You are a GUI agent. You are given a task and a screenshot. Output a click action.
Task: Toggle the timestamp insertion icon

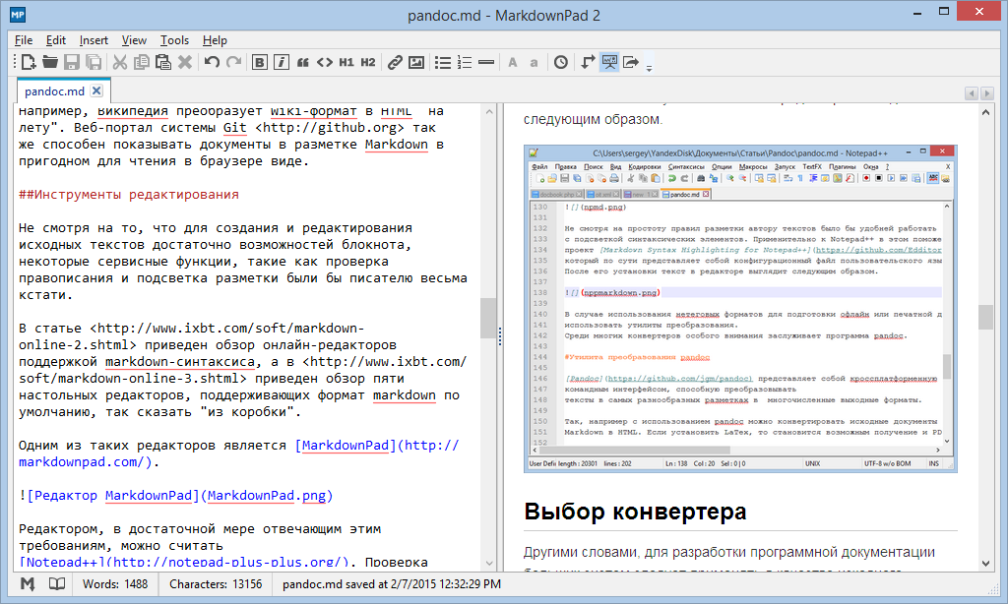coord(560,62)
